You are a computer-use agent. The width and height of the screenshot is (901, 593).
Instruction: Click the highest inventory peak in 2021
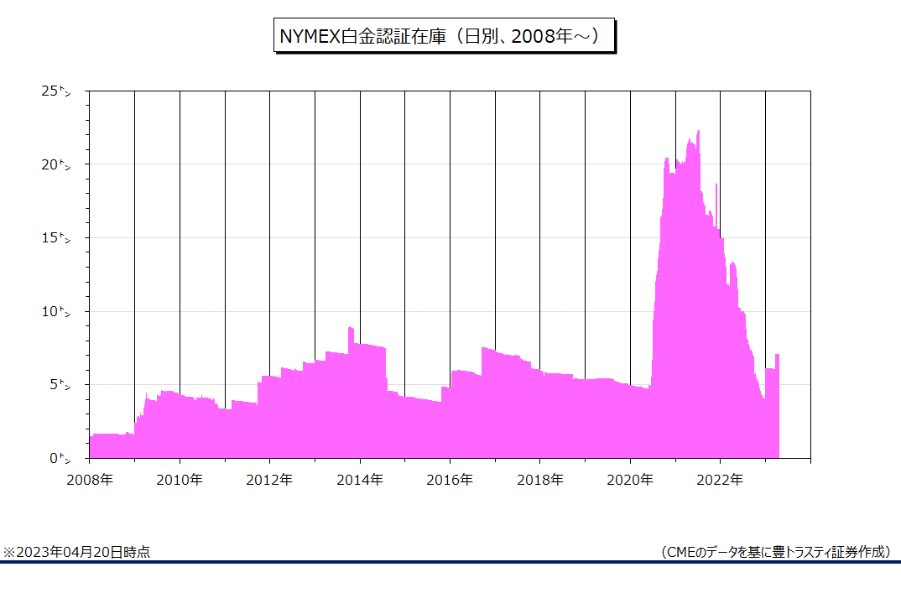698,133
